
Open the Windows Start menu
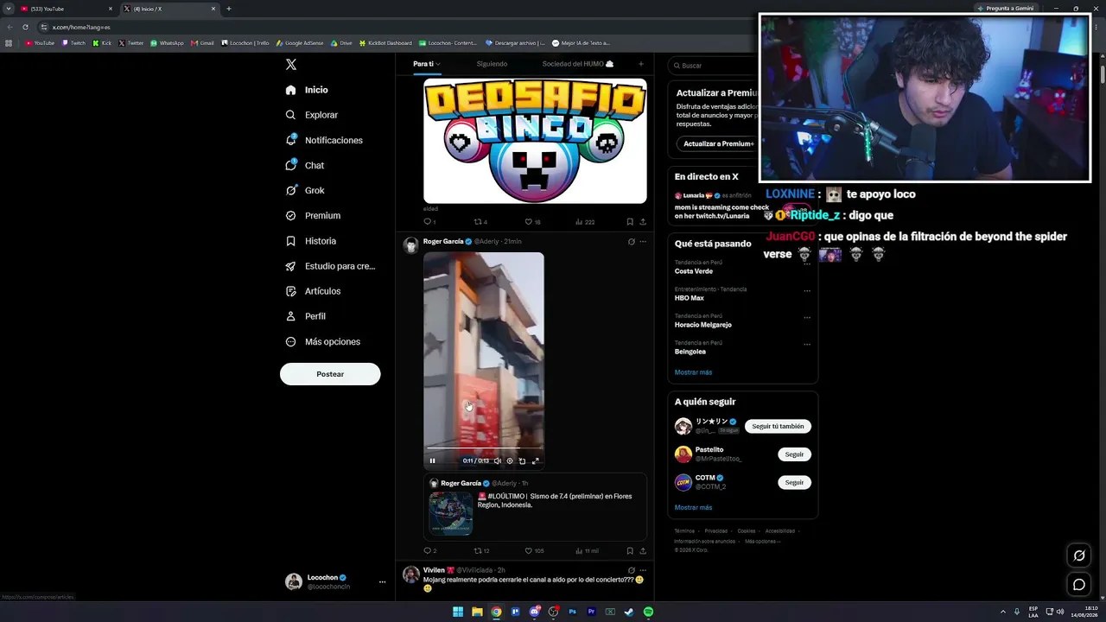458,612
